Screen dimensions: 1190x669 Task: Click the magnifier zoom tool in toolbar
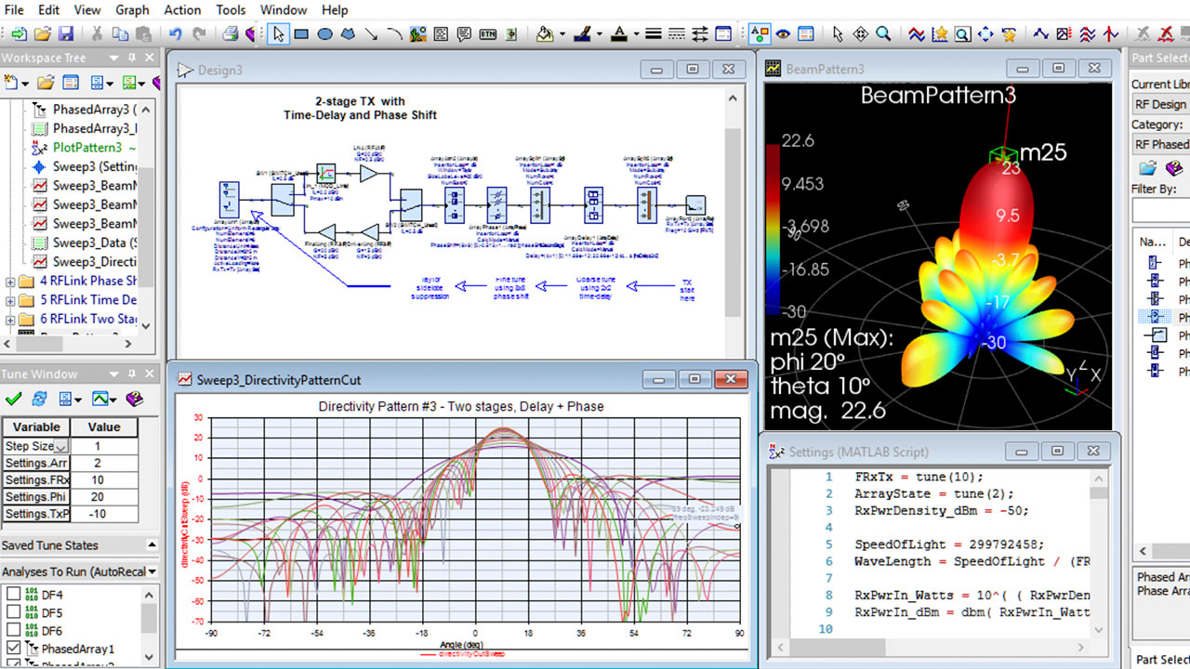[x=883, y=34]
